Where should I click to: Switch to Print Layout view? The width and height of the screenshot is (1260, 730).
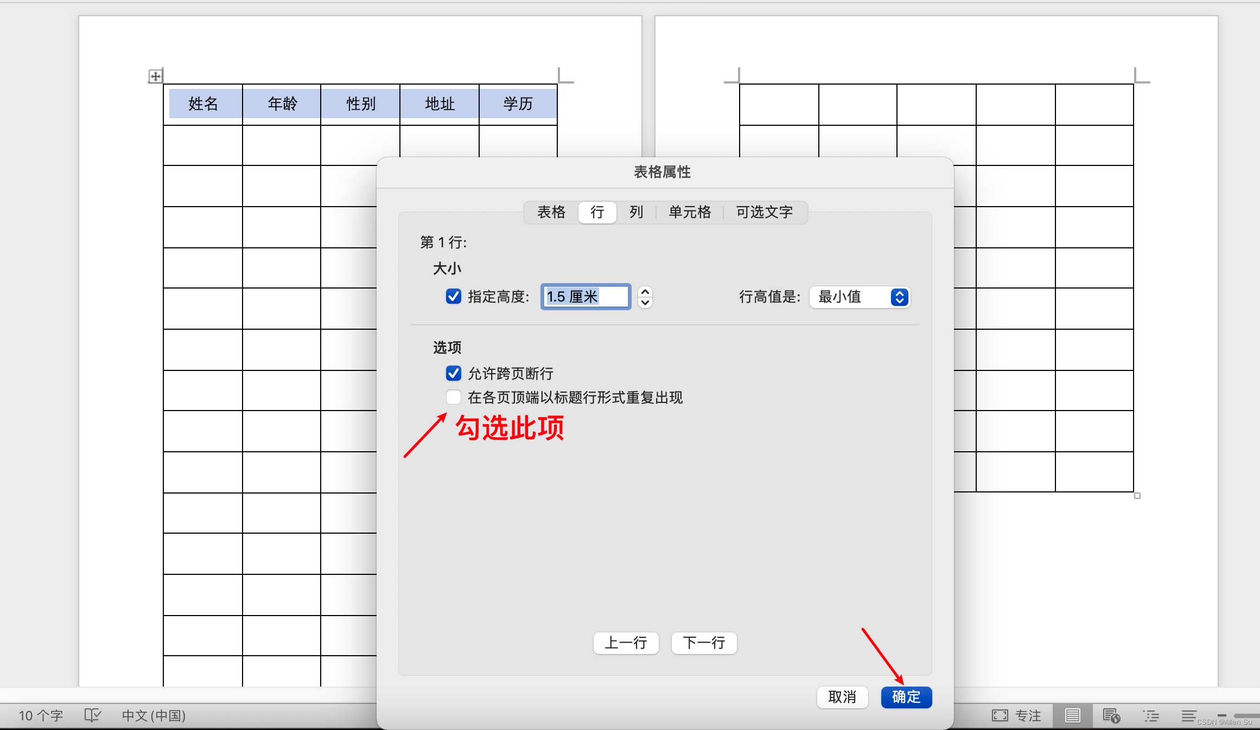[x=1072, y=715]
